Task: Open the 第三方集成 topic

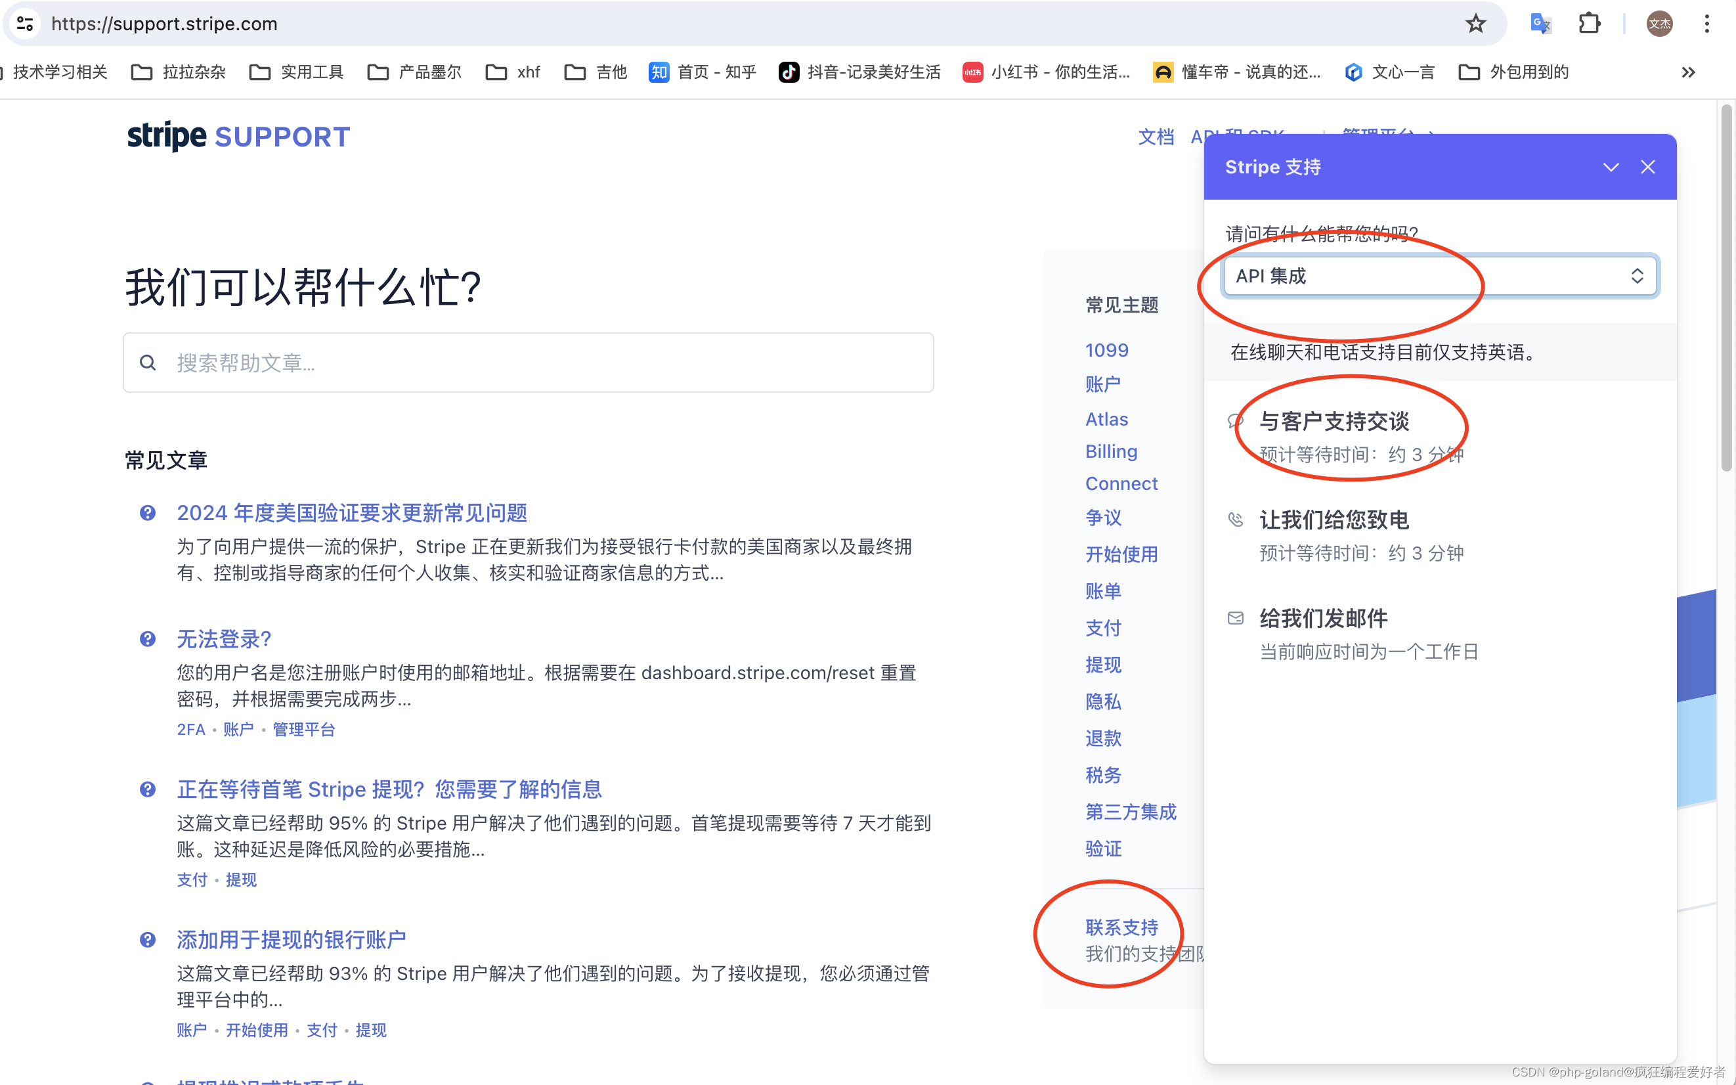Action: coord(1131,812)
